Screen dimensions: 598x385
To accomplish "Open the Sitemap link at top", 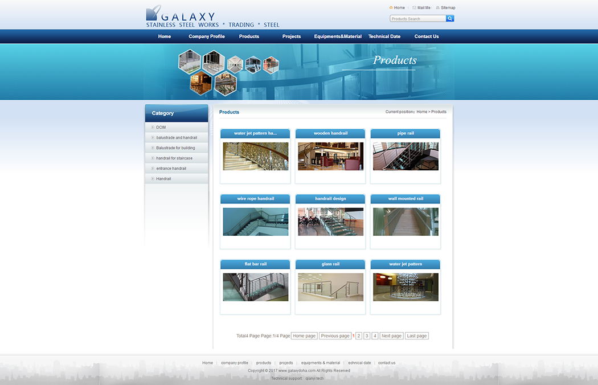I will tap(445, 8).
